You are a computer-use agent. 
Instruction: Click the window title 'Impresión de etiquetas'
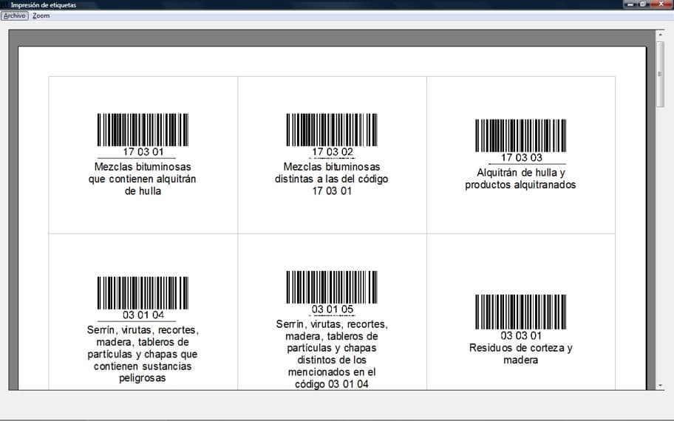tap(44, 5)
